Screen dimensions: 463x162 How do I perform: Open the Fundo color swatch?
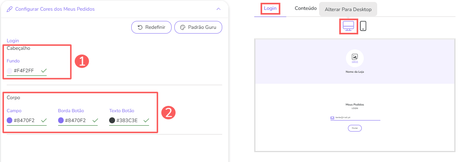point(9,71)
